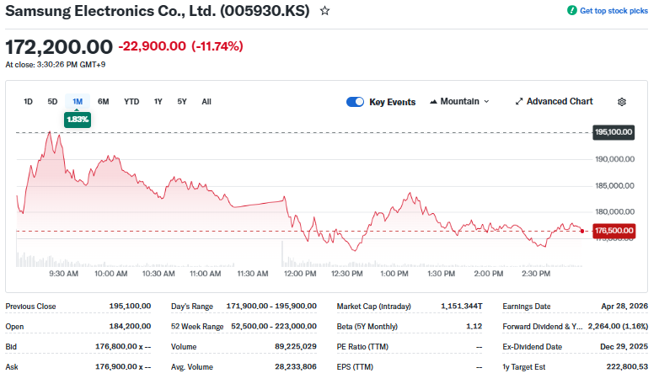659x384 pixels.
Task: Choose the 1Y range tab
Action: pyautogui.click(x=158, y=102)
